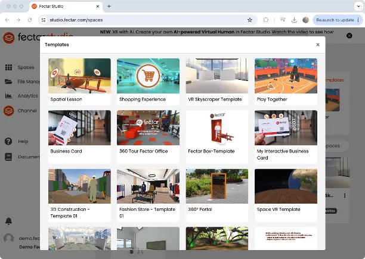Click the File Manager folder icon
Viewport: 365px width, 259px height.
8,82
